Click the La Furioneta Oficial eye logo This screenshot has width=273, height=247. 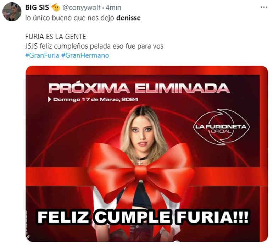[x=221, y=127]
